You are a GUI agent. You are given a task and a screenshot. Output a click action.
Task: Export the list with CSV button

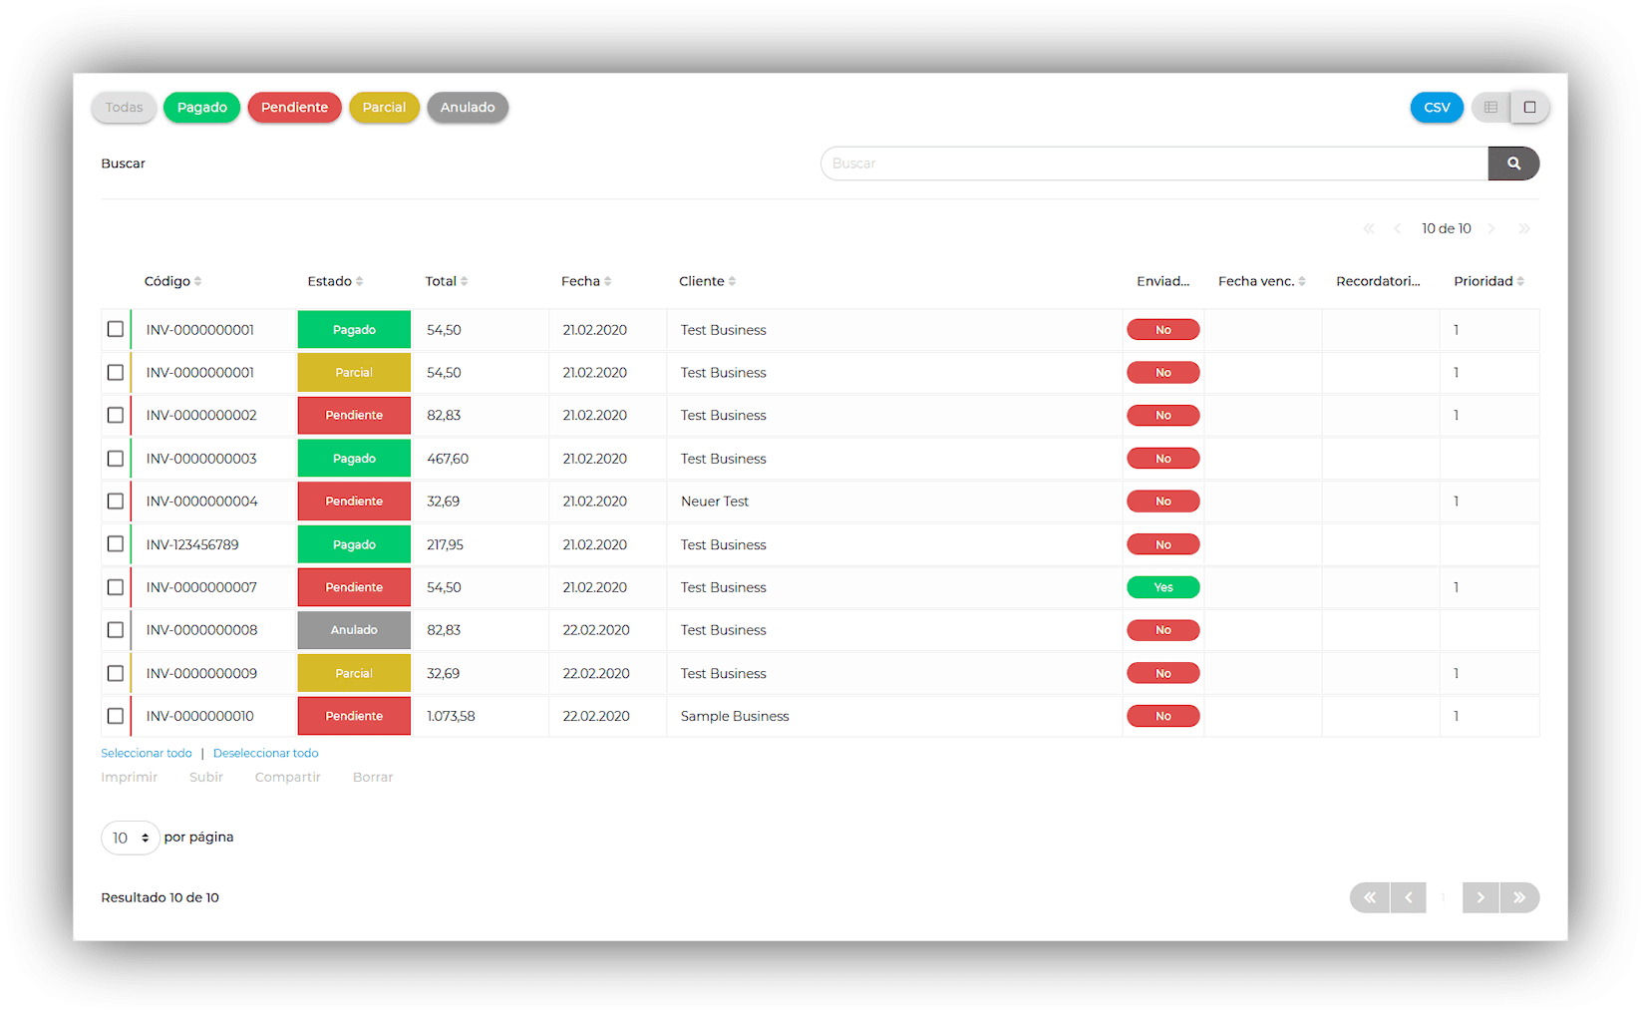coord(1437,108)
